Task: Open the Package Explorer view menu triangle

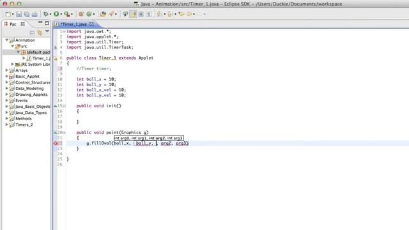Action: point(47,31)
